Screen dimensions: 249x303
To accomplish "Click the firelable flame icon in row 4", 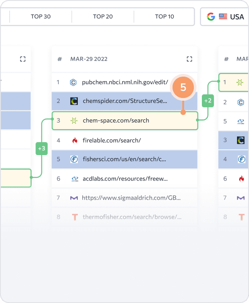I will [75, 140].
